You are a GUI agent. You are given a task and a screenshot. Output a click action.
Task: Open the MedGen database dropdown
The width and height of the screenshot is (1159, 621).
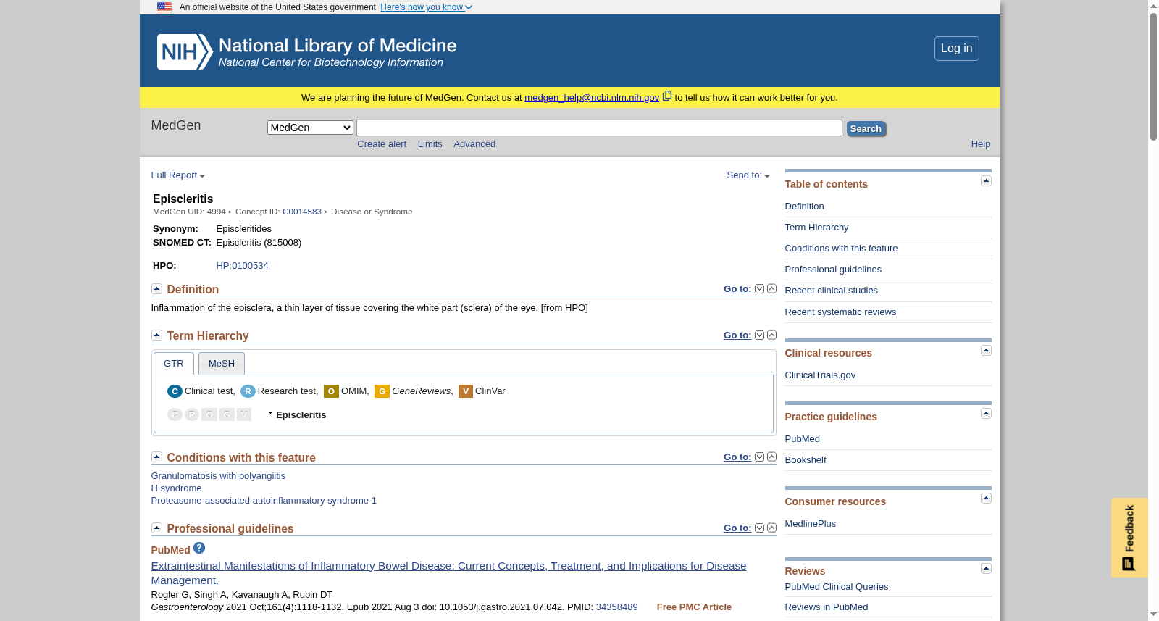(310, 128)
